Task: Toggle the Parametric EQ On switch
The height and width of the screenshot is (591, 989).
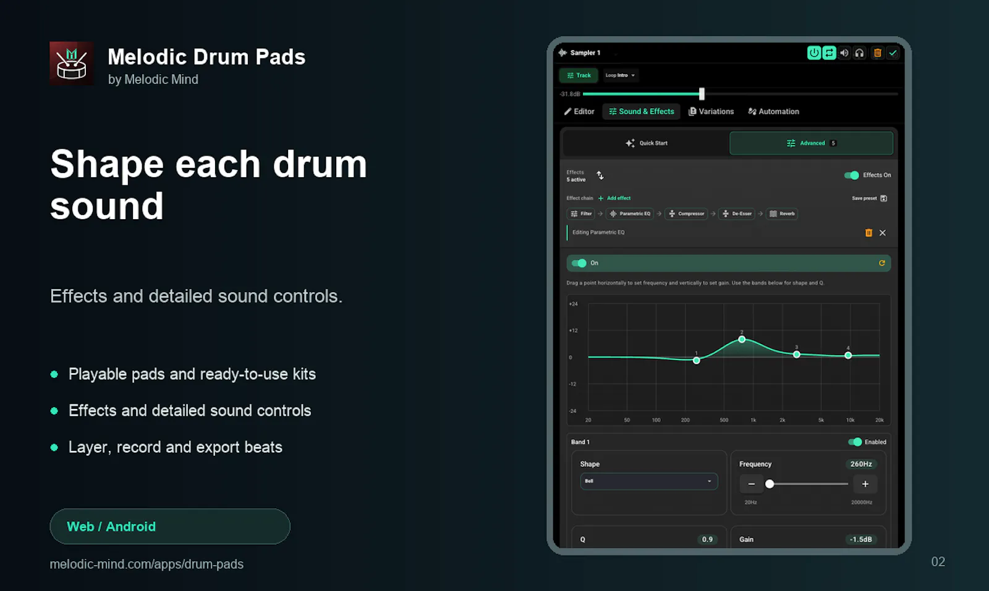Action: tap(579, 263)
